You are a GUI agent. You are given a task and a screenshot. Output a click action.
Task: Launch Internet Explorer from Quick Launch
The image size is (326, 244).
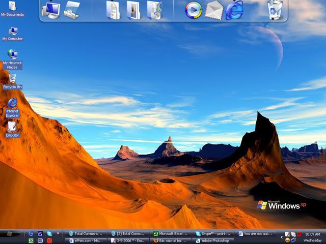point(31,234)
